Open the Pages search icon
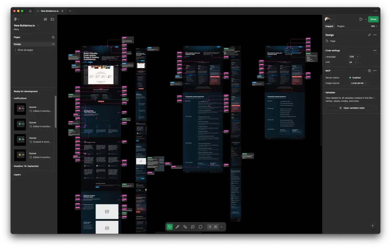391x248 pixels. [53, 37]
